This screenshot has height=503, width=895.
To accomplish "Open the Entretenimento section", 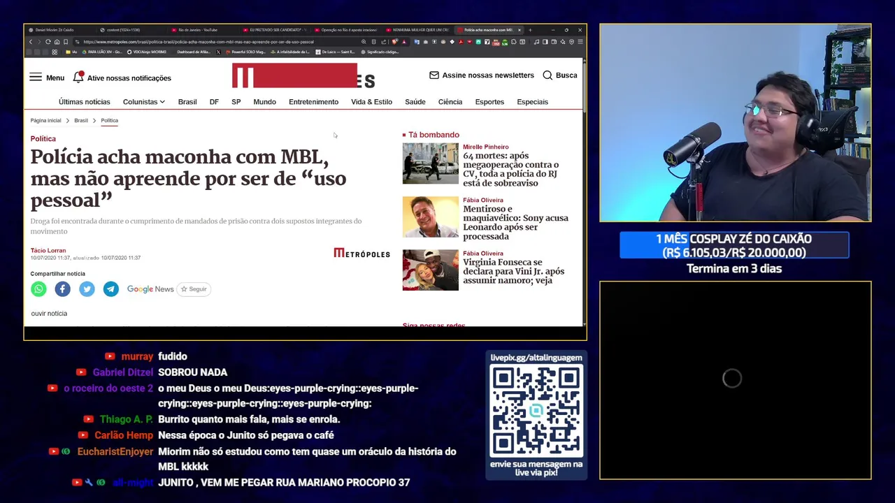I will tap(313, 102).
